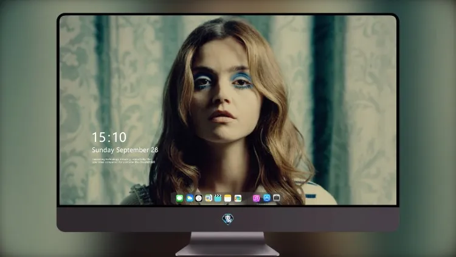Open the Photos gallery app in the dock
This screenshot has height=257, width=456.
pos(238,198)
